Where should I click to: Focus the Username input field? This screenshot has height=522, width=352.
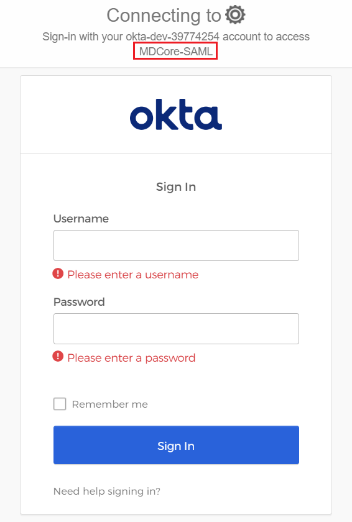(176, 245)
